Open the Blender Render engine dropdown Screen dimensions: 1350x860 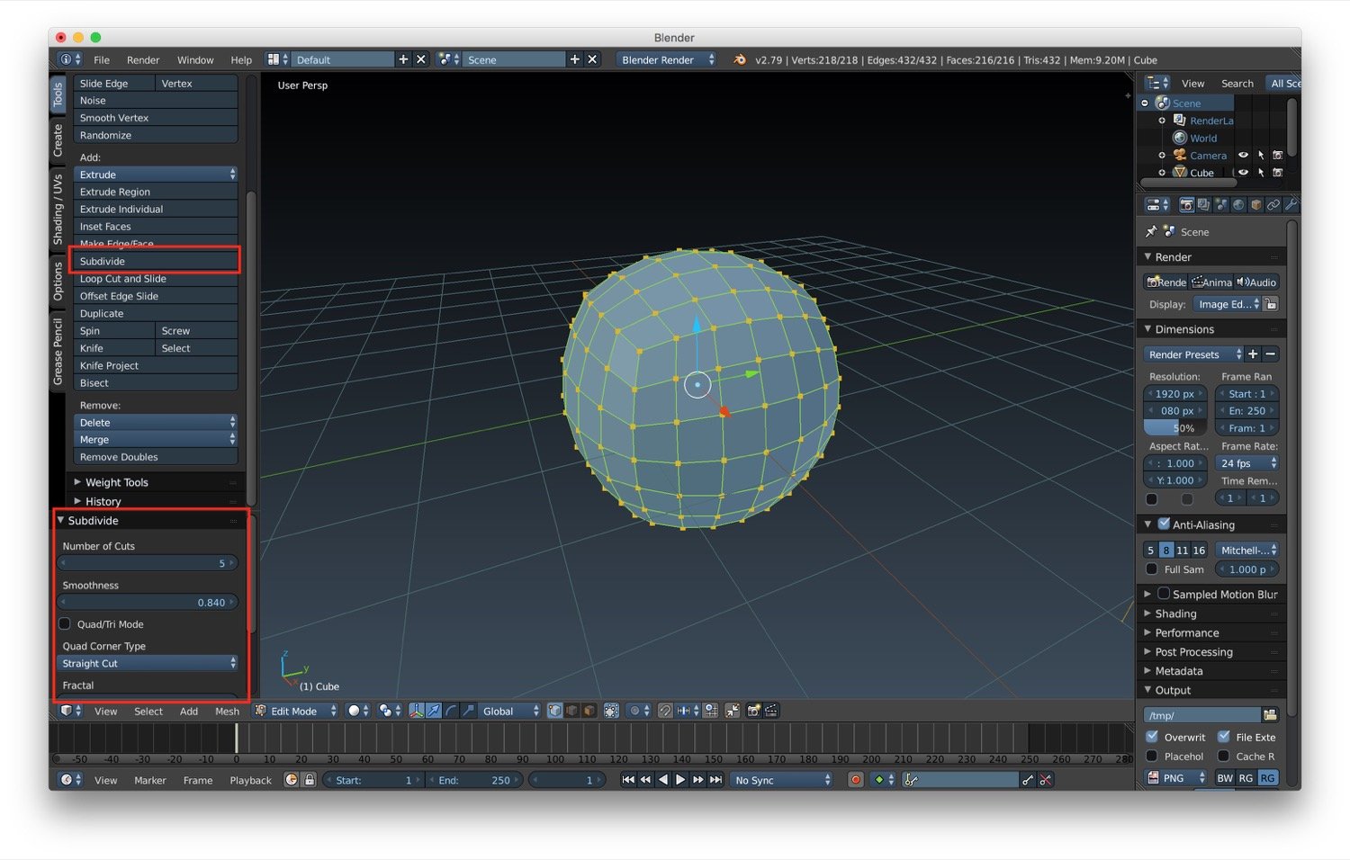[x=667, y=59]
